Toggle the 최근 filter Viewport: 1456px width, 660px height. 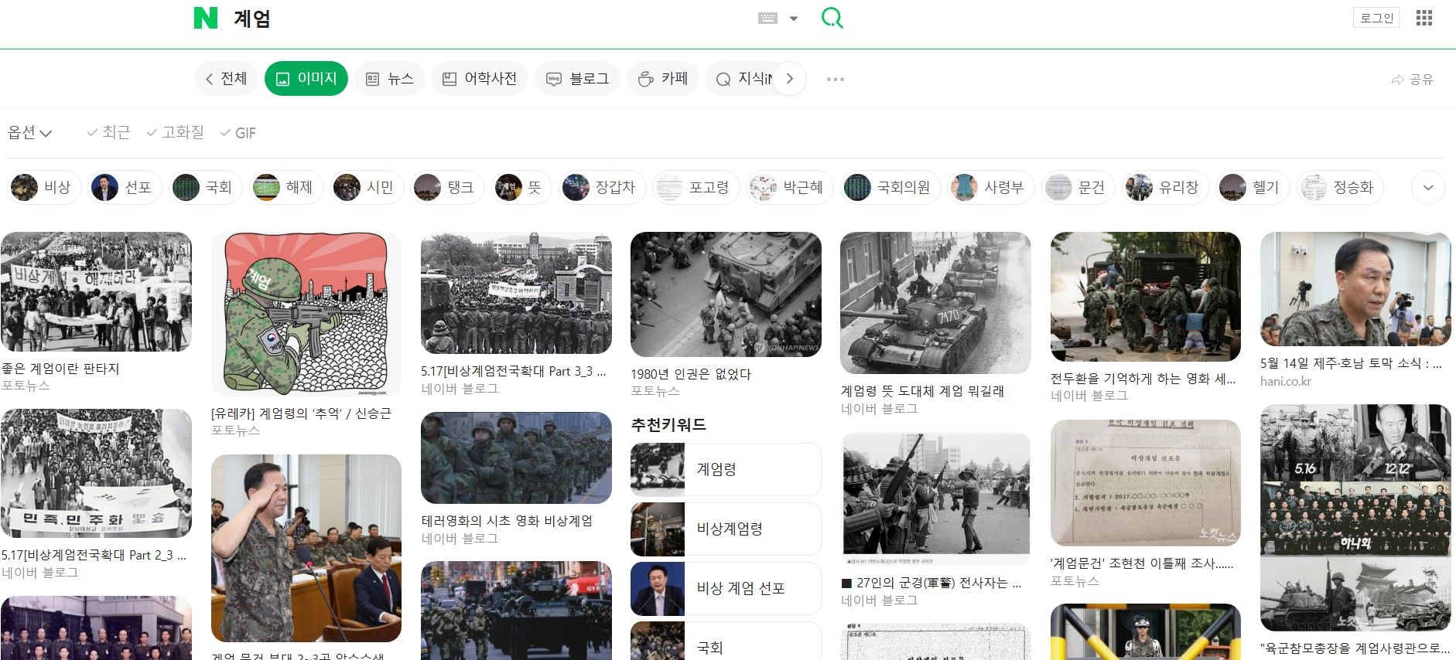(108, 133)
